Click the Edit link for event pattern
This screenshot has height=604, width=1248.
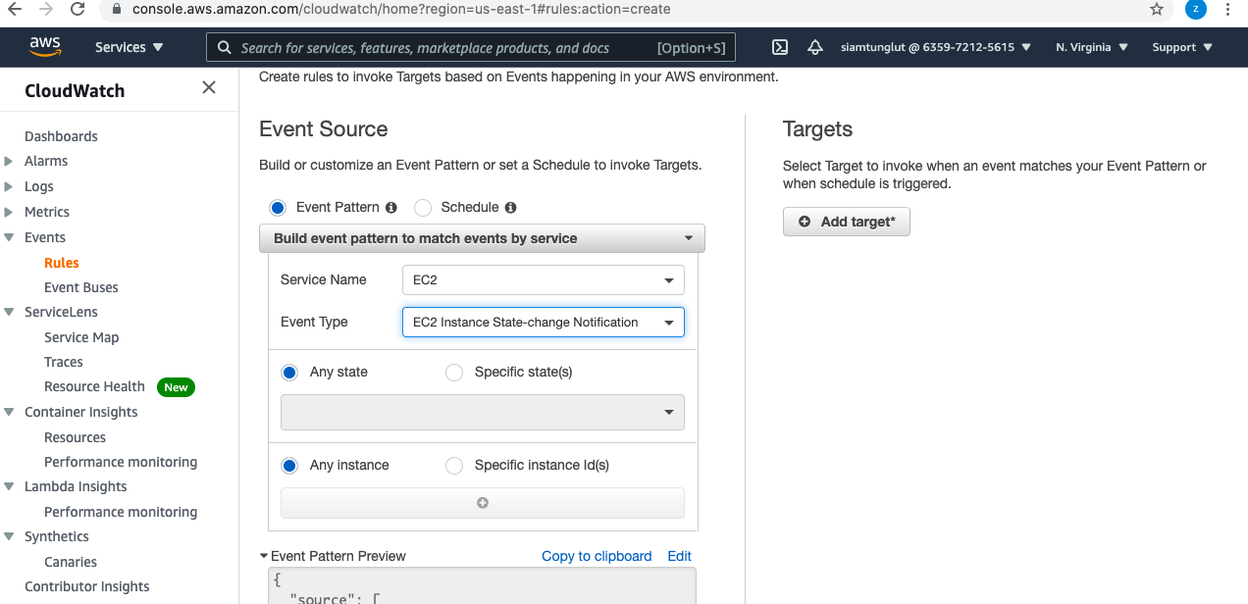pos(680,556)
